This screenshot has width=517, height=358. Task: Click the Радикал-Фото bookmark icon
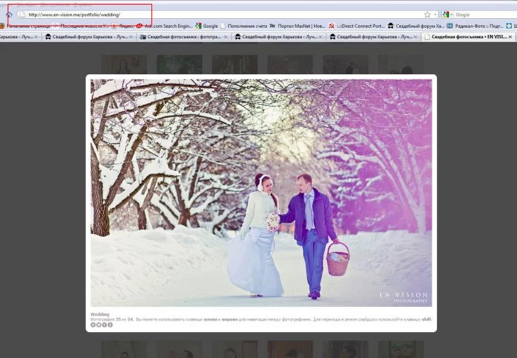450,26
